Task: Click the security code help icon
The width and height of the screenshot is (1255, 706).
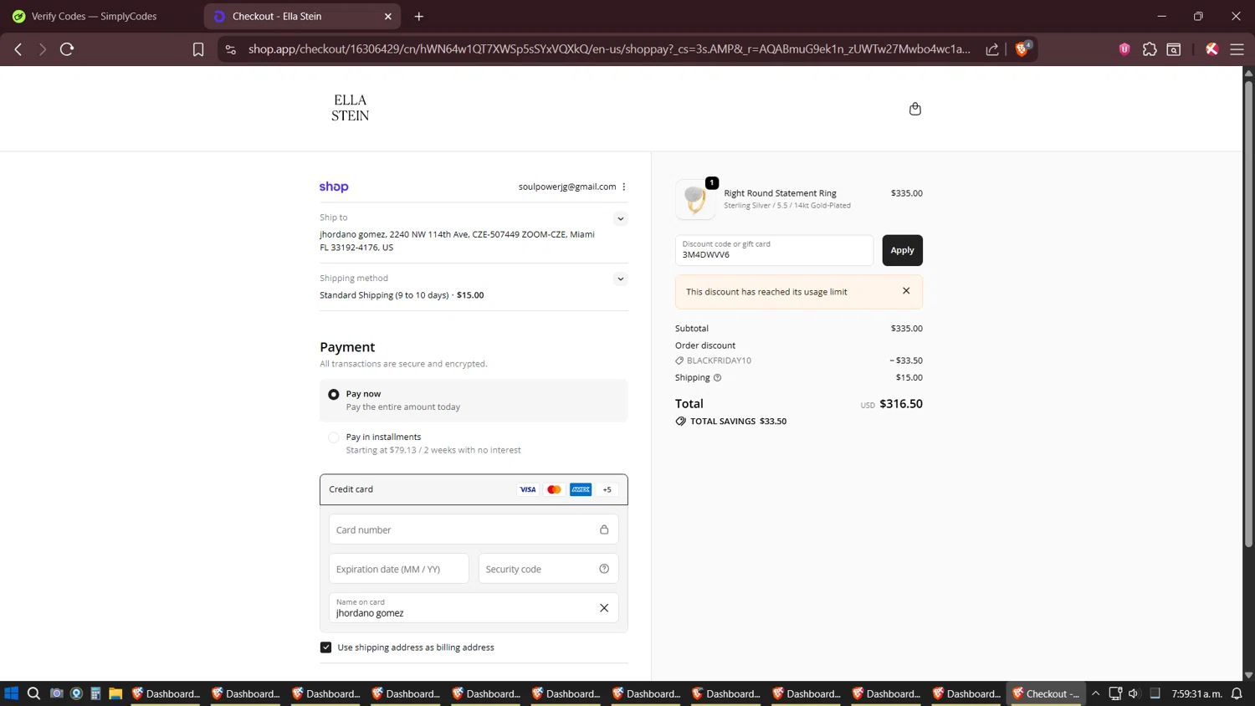Action: point(604,569)
